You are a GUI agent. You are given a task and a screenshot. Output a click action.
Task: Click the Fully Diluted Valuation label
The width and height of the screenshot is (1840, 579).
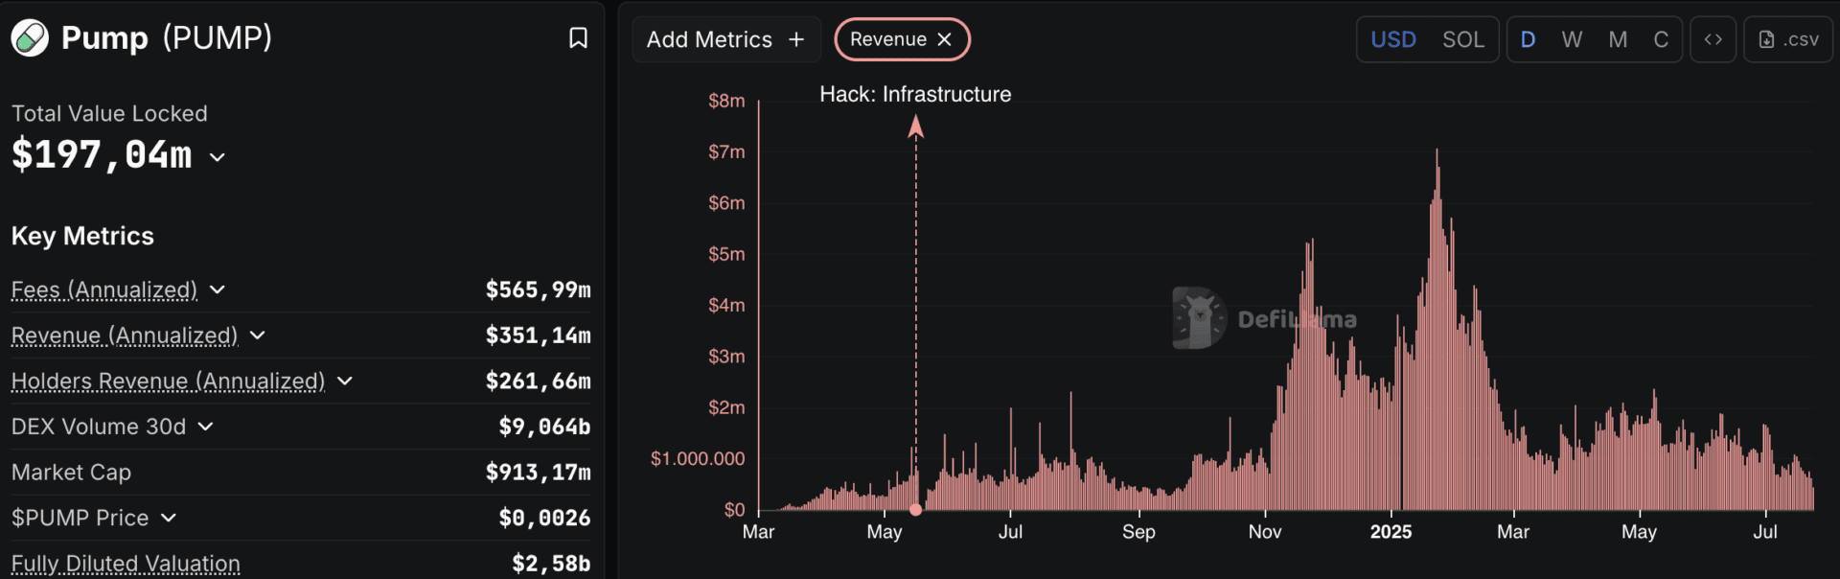[x=126, y=564]
